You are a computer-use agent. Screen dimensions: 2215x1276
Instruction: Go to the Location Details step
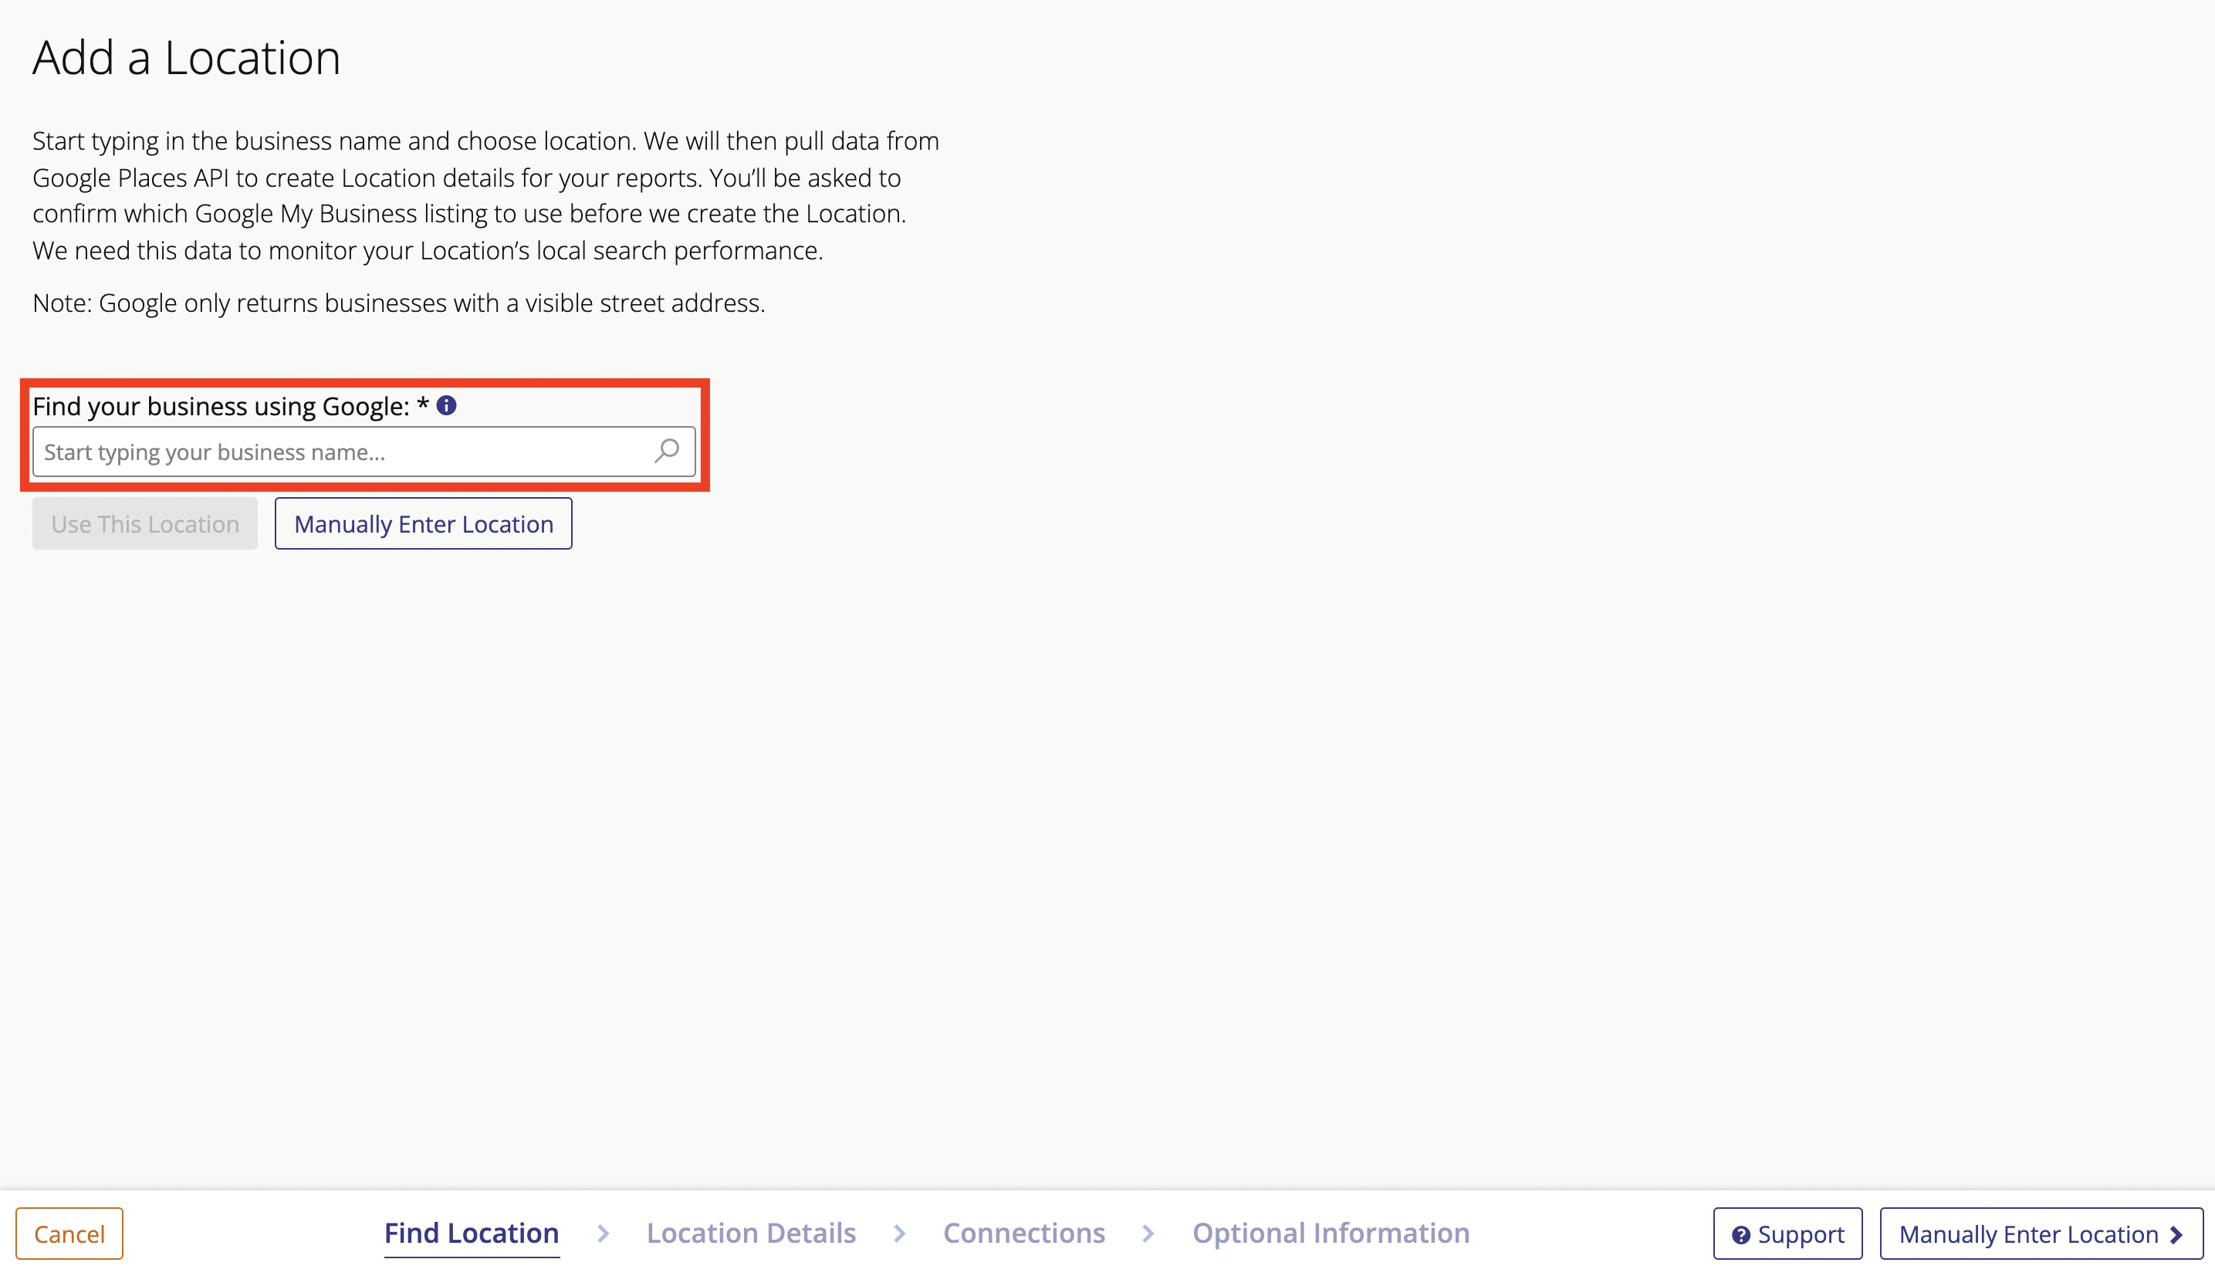(751, 1233)
